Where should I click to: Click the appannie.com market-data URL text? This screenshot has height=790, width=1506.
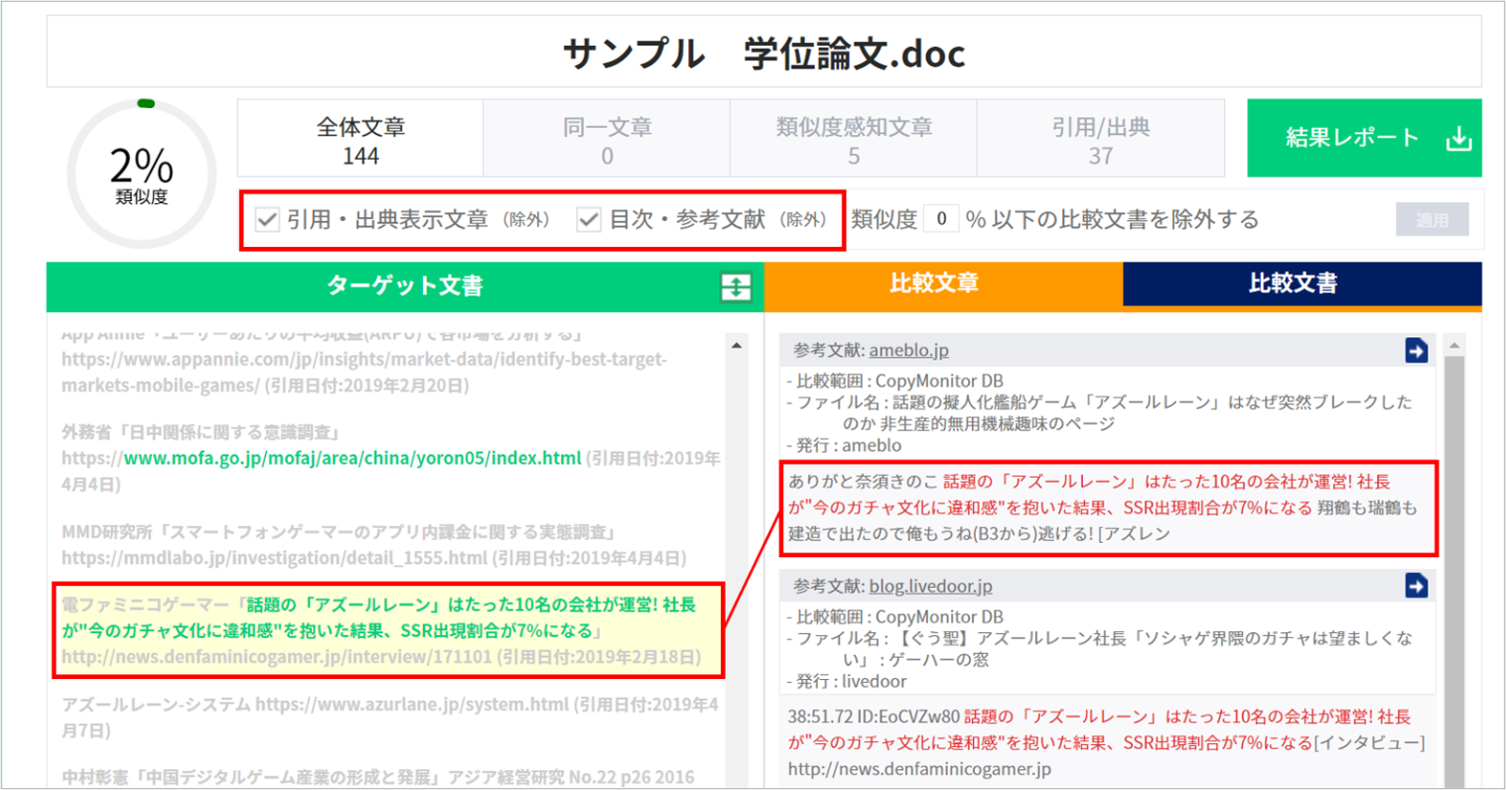(365, 372)
